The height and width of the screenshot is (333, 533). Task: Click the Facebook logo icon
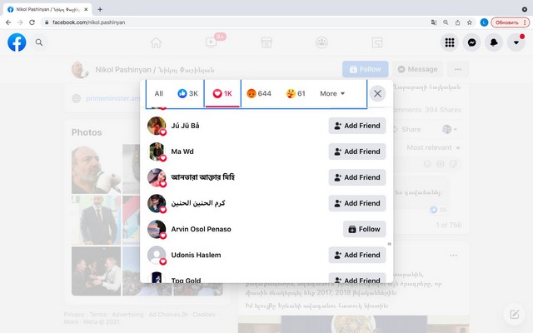tap(17, 42)
